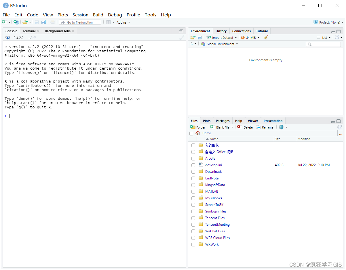This screenshot has height=270, width=346.
Task: Click the Create a Project icon
Action: pos(16,22)
